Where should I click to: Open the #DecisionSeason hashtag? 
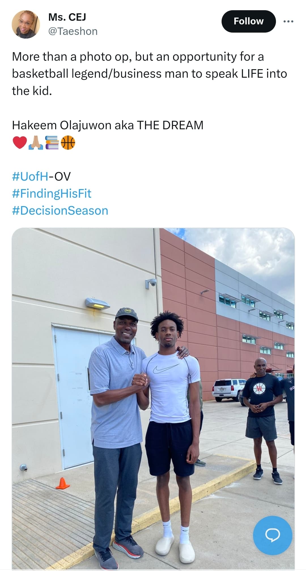[x=60, y=211]
